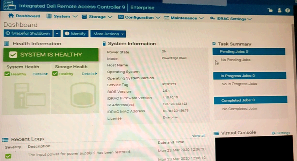Viewport: 297px width, 161px height.
Task: Click the Dashboard home icon
Action: click(x=11, y=16)
